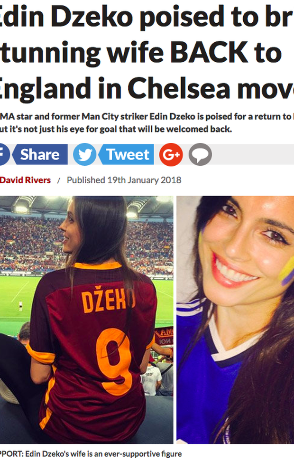Share the article on Google Plus

click(x=171, y=154)
